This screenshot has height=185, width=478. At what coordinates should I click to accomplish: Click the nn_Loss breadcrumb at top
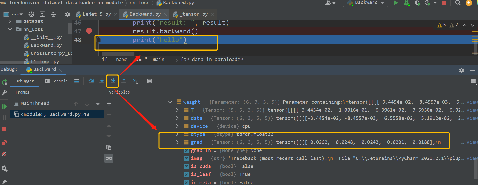(140, 3)
